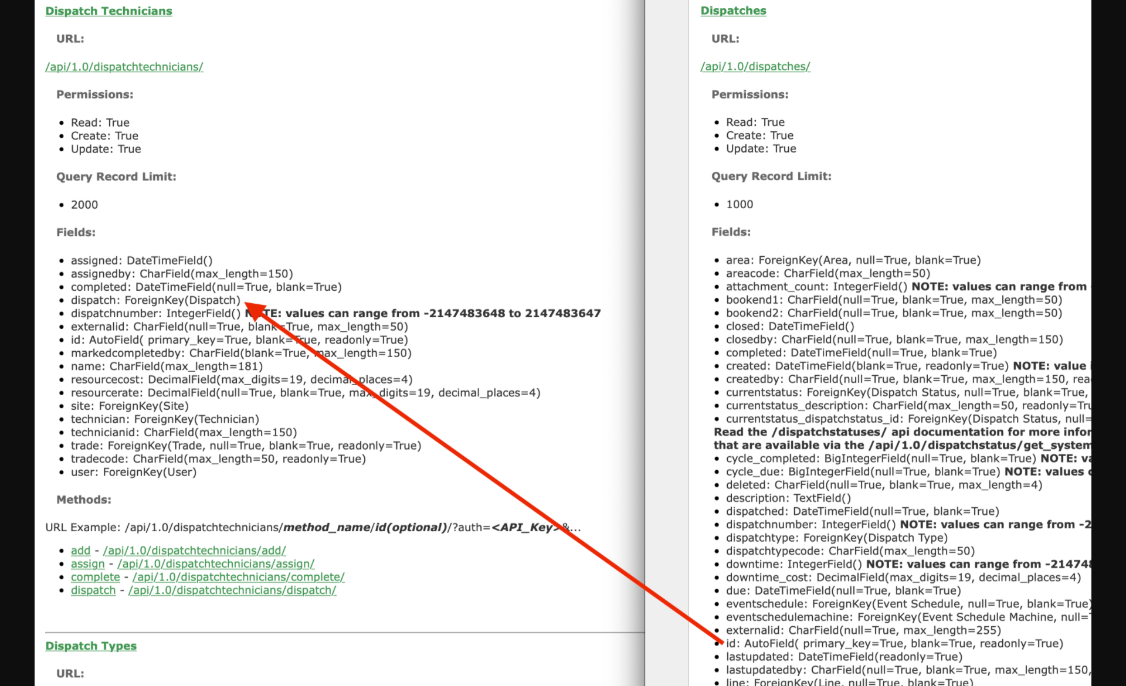This screenshot has height=686, width=1126.
Task: Click 'dispatchtypecode: CharField(max_length=50)' line
Action: click(850, 551)
